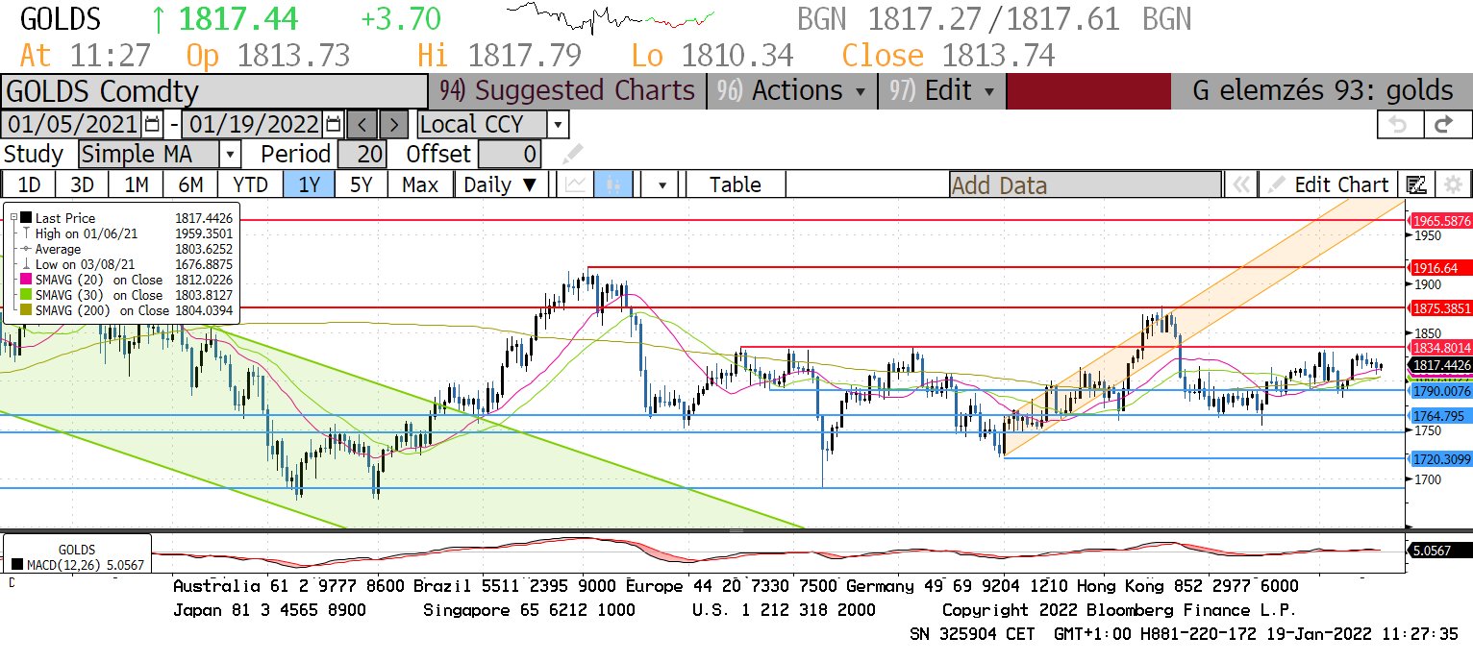This screenshot has height=662, width=1473.
Task: Select the YTD range tab
Action: (250, 184)
